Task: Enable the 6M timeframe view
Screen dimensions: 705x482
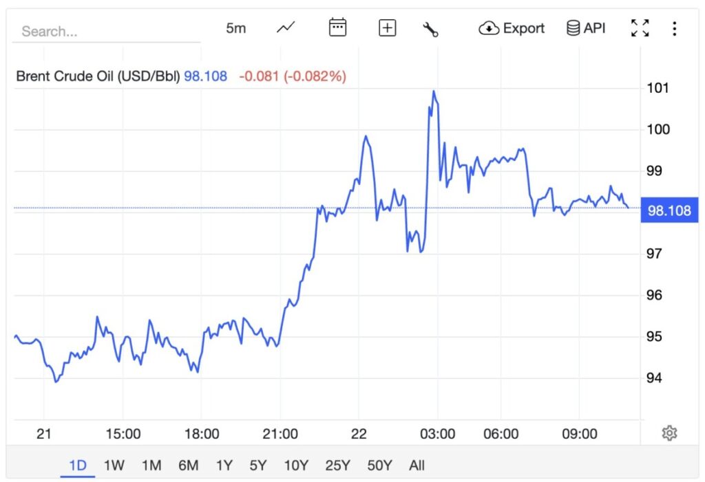Action: 188,465
